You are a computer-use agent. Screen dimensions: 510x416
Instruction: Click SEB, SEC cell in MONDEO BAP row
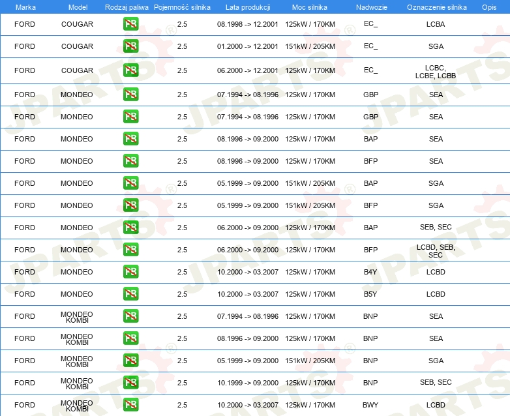click(x=436, y=227)
